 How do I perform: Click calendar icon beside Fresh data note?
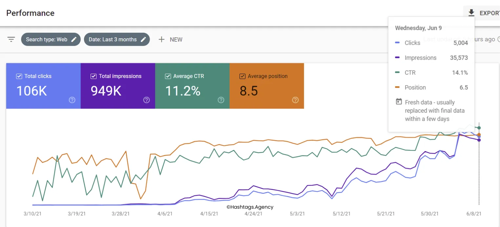(x=399, y=102)
